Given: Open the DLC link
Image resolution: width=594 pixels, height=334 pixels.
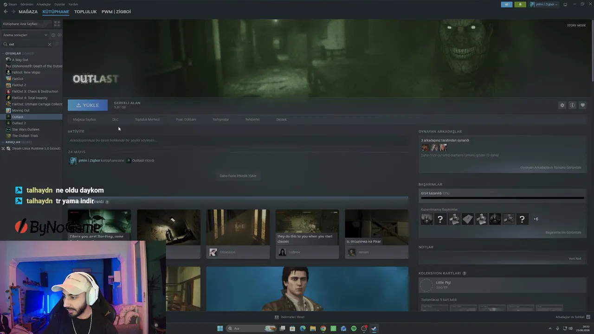Looking at the screenshot, I should point(116,119).
